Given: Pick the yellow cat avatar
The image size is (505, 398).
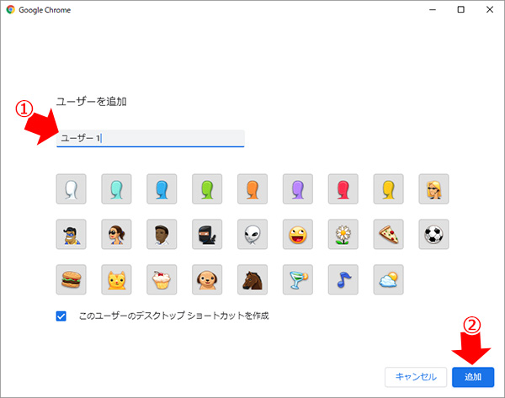Looking at the screenshot, I should point(116,277).
